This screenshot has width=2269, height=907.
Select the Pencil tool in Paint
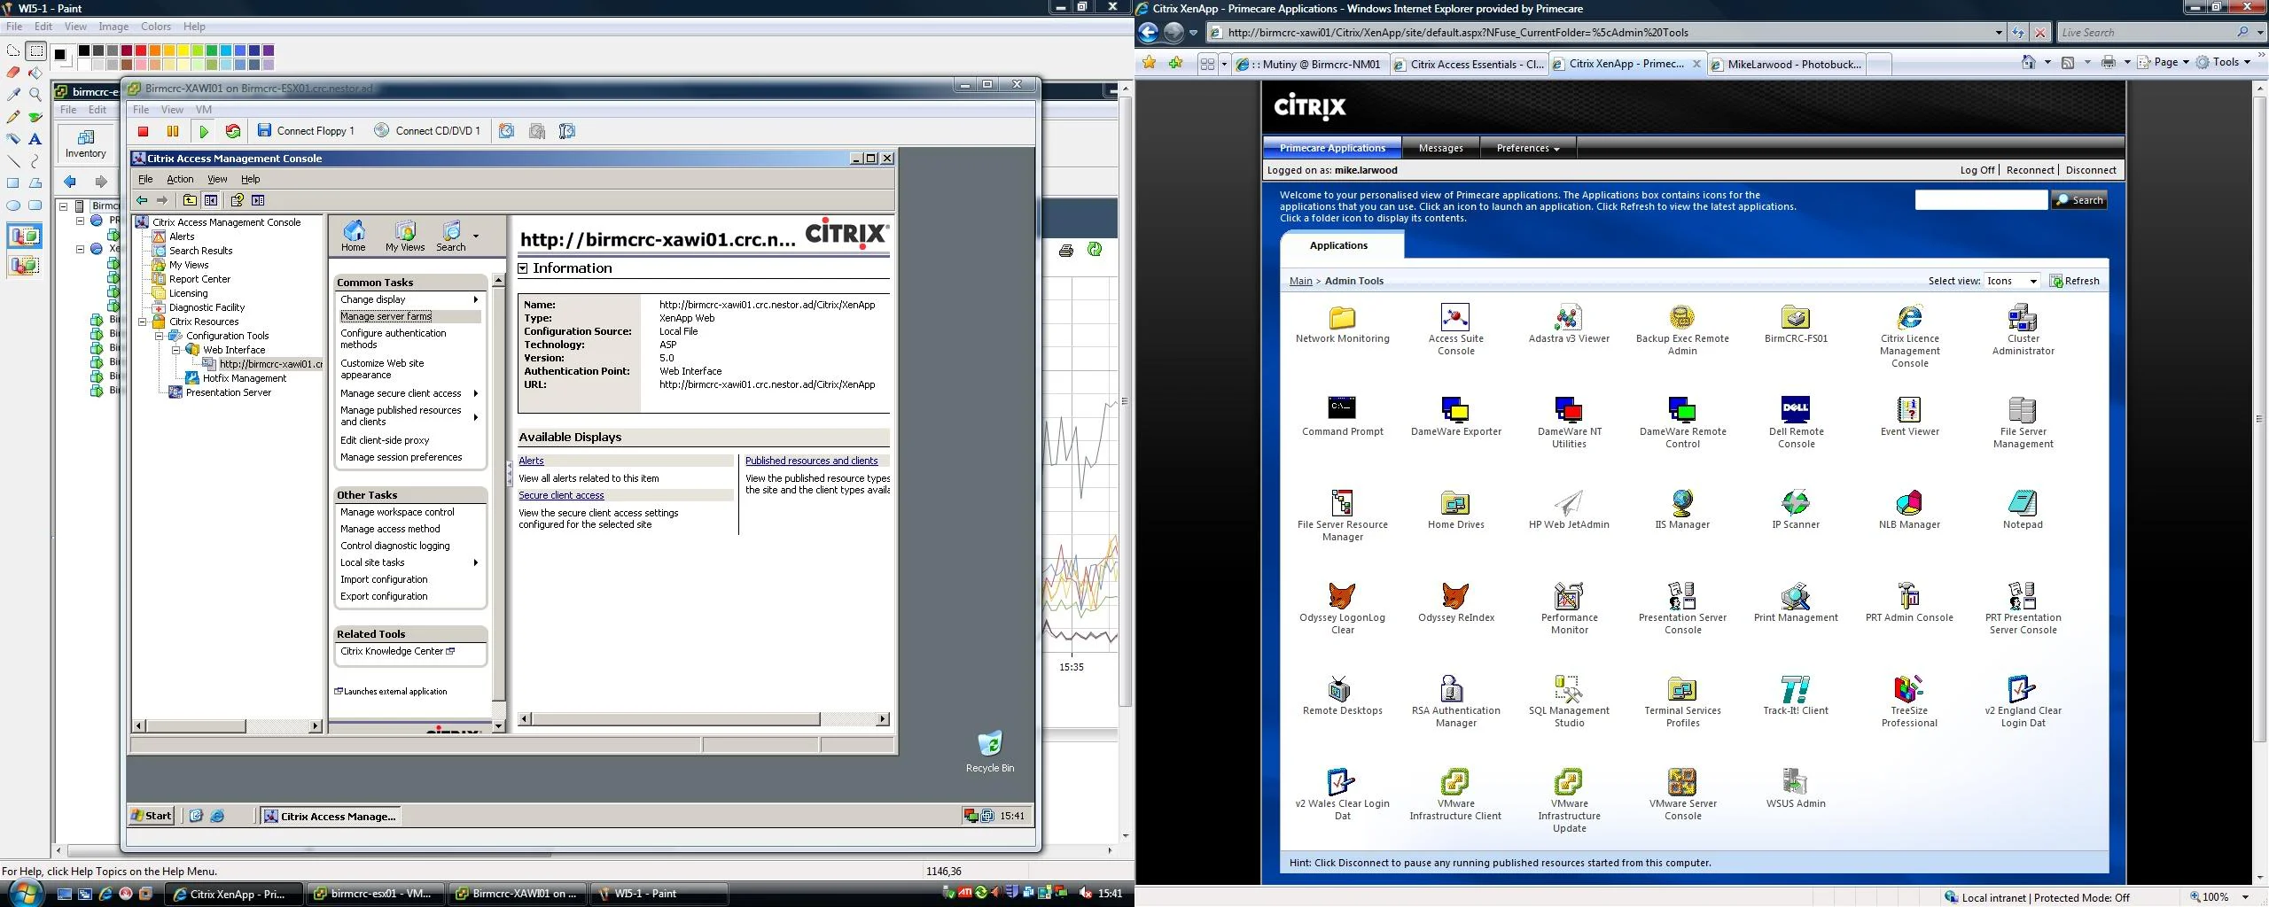pos(13,116)
